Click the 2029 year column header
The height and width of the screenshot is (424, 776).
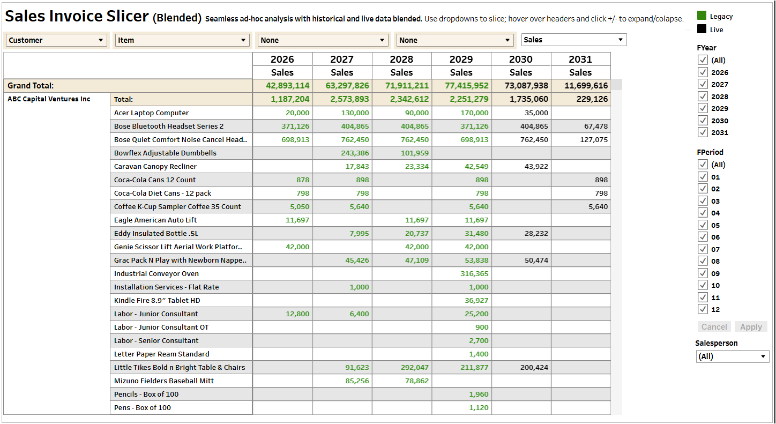coord(461,59)
